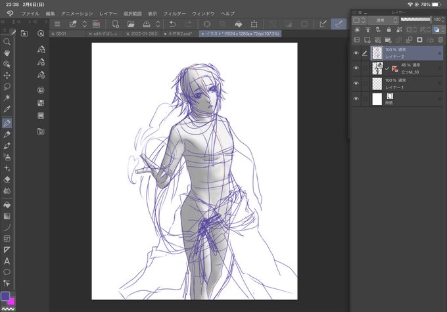The width and height of the screenshot is (447, 312).
Task: Select the Fill bucket tool in toolbox
Action: coord(7,205)
